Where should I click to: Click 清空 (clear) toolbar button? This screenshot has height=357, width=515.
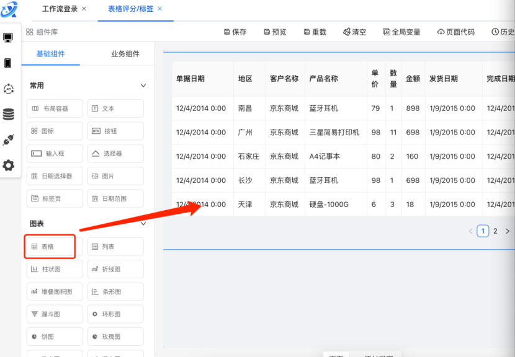354,32
